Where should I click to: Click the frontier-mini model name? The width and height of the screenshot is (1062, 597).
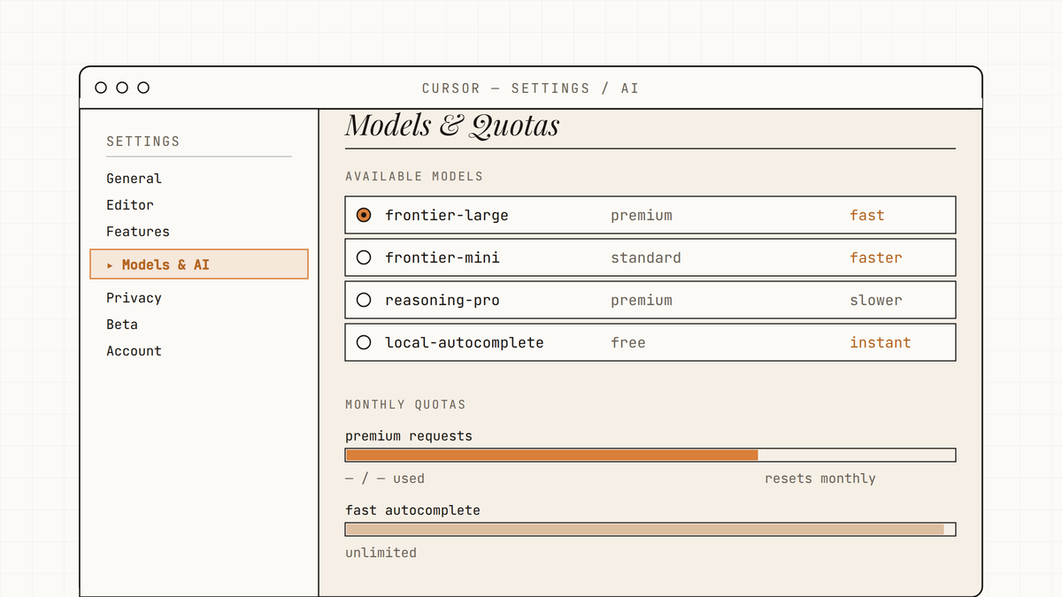[x=442, y=257]
